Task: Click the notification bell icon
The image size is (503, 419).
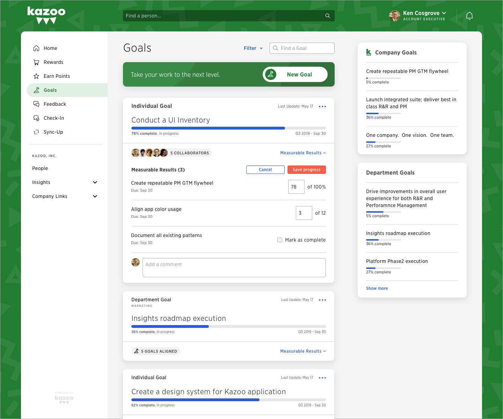Action: 469,16
